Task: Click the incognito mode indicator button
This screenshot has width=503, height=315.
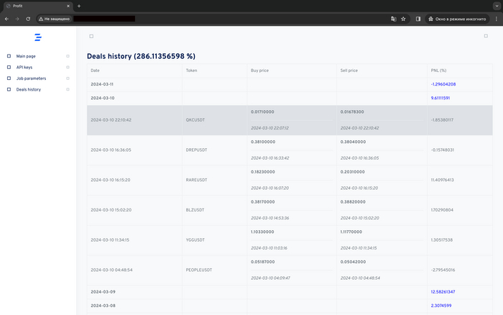Action: pos(457,19)
